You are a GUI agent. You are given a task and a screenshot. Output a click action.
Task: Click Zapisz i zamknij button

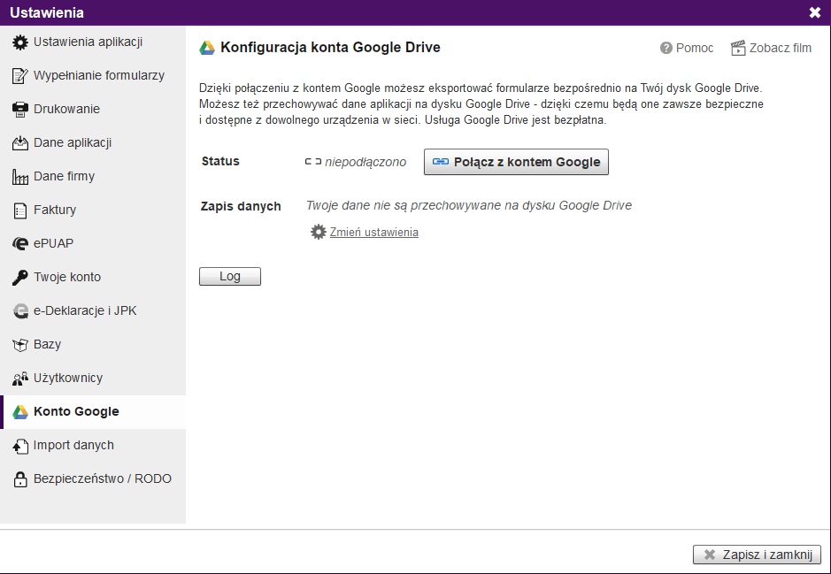pyautogui.click(x=757, y=555)
